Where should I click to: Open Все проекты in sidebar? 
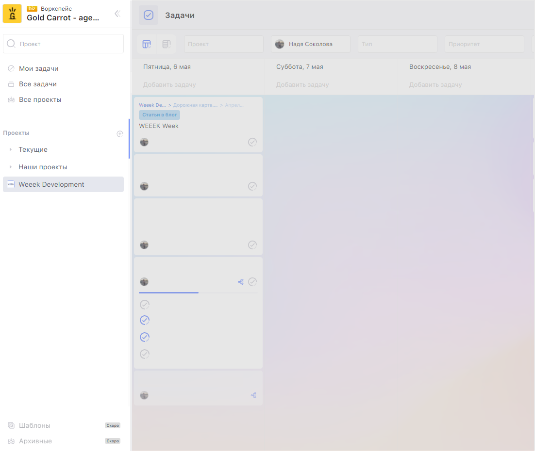click(40, 100)
